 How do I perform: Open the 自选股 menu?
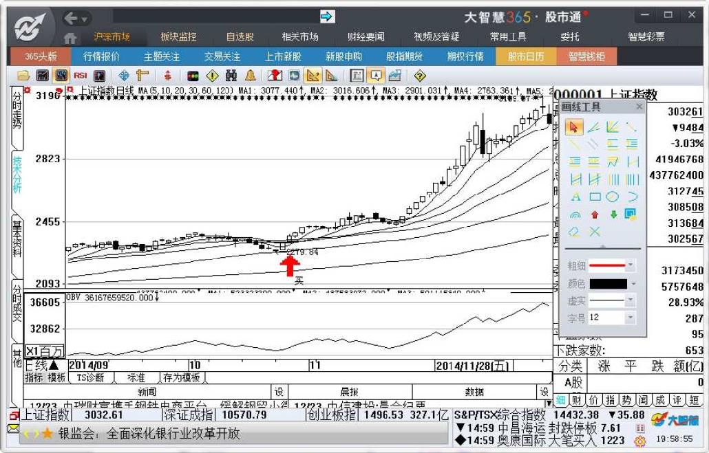[240, 37]
